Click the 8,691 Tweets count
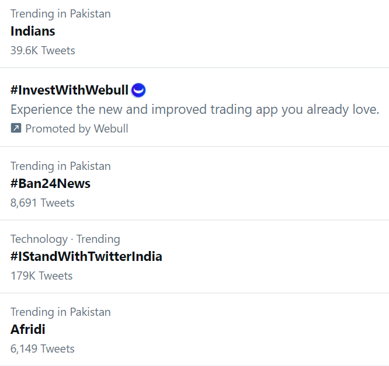Screen dimensions: 389x366 (x=43, y=203)
